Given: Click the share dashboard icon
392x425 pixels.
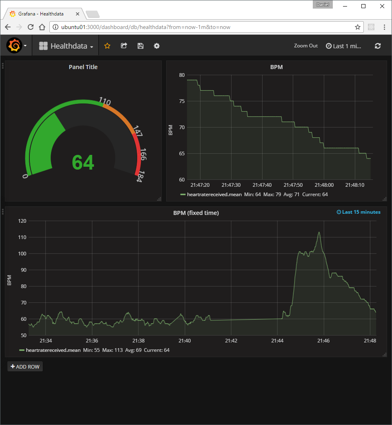Looking at the screenshot, I should coord(124,46).
